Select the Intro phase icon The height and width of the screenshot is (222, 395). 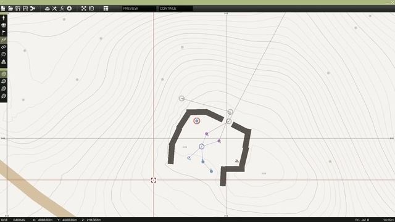(4, 81)
